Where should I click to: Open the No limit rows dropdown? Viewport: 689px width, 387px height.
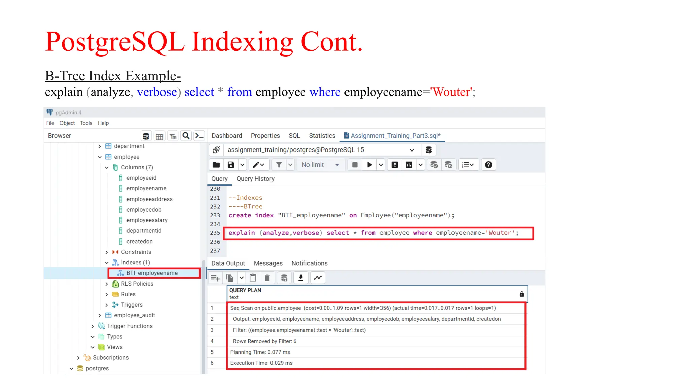click(321, 165)
